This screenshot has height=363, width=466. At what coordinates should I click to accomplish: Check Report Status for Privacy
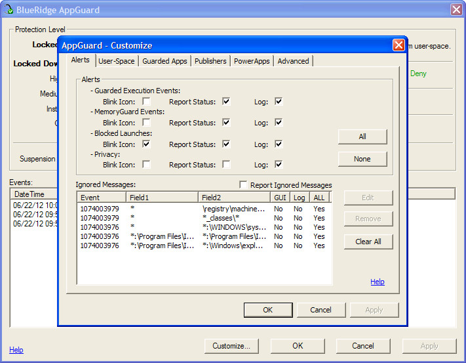click(226, 165)
